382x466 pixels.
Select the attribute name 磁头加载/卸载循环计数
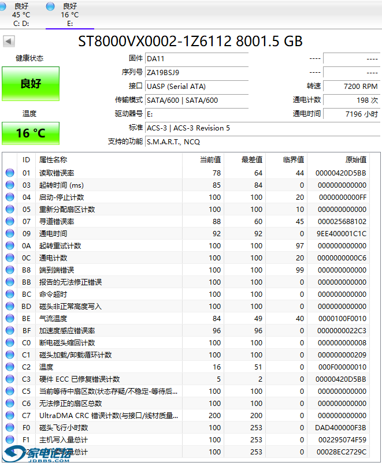[76, 355]
